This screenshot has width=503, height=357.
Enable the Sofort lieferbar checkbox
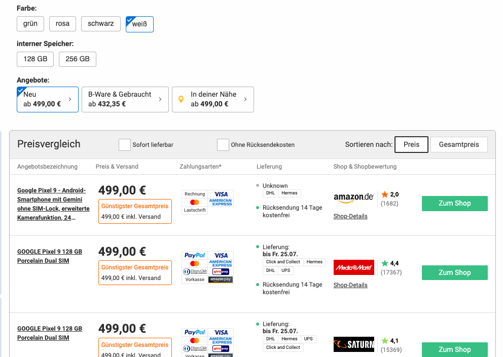[124, 144]
